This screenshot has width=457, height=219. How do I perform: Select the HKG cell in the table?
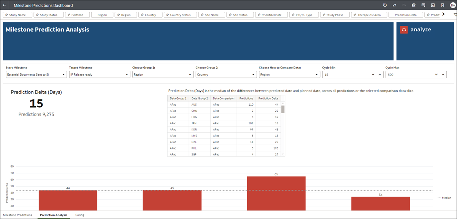[200, 117]
